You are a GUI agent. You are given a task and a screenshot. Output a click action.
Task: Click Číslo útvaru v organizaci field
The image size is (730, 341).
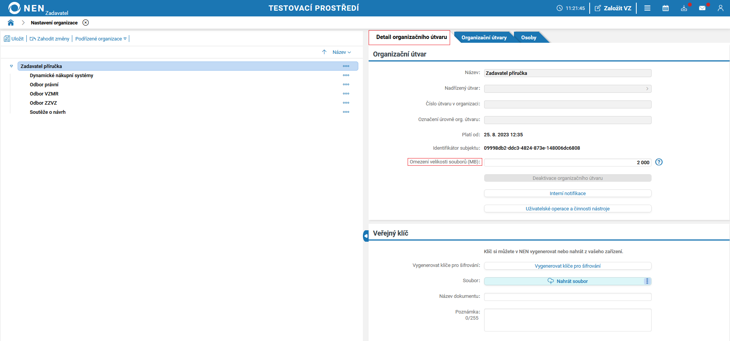point(567,104)
